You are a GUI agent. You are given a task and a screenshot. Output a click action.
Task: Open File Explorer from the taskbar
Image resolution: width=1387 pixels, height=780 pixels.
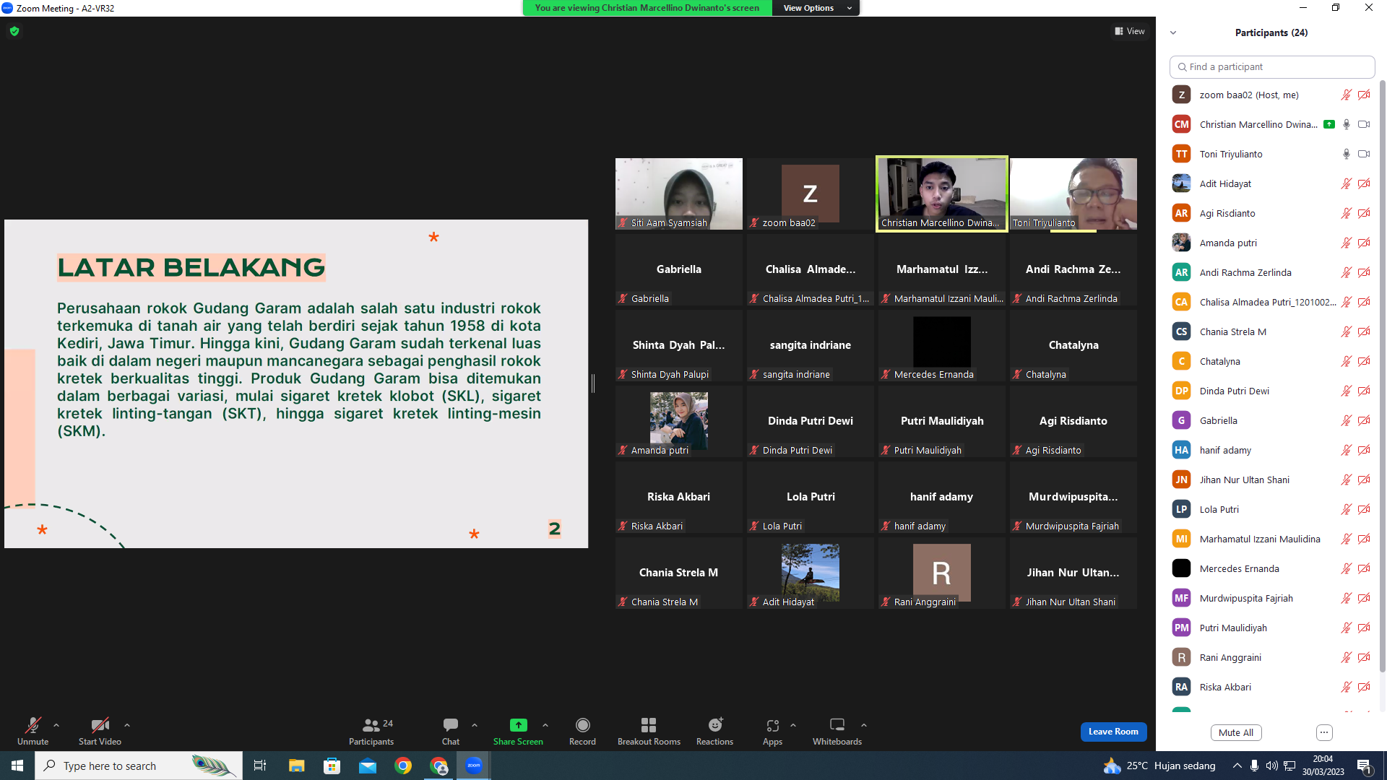(296, 766)
